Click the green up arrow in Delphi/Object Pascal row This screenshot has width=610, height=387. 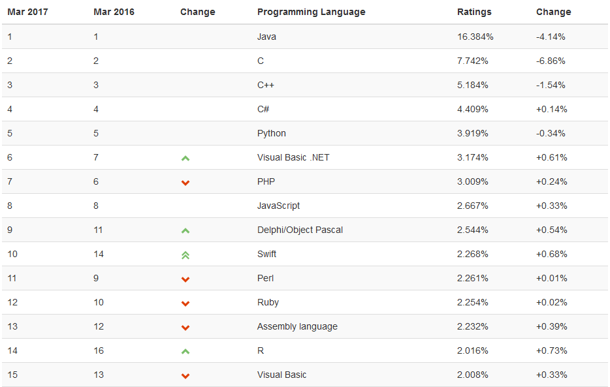click(x=185, y=231)
